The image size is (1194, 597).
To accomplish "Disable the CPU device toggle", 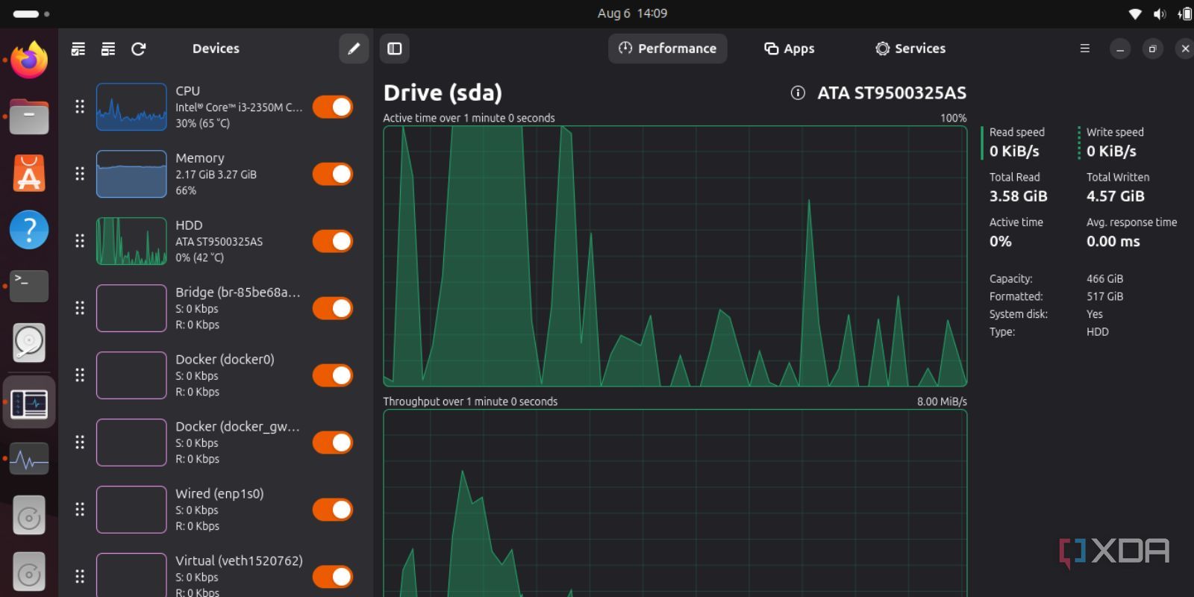I will (333, 107).
